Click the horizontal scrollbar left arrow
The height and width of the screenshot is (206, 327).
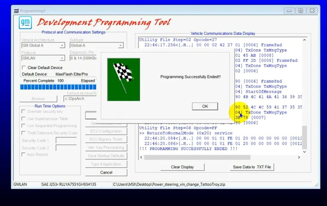pos(141,157)
